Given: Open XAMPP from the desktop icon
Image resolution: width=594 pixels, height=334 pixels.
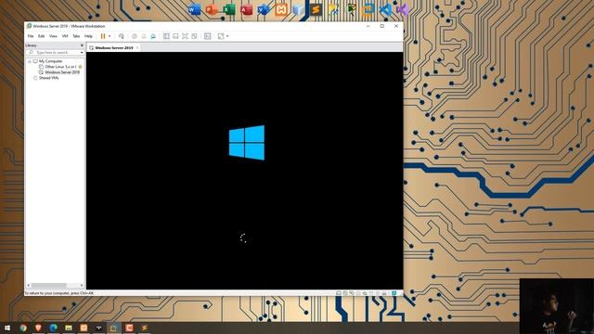Looking at the screenshot, I should click(x=281, y=9).
